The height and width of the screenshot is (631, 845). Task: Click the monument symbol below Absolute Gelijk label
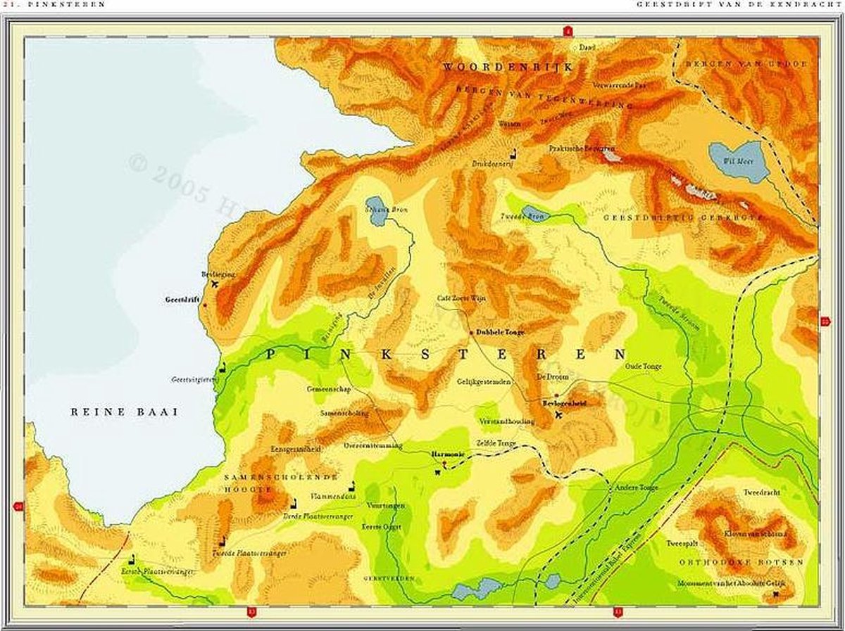point(776,595)
